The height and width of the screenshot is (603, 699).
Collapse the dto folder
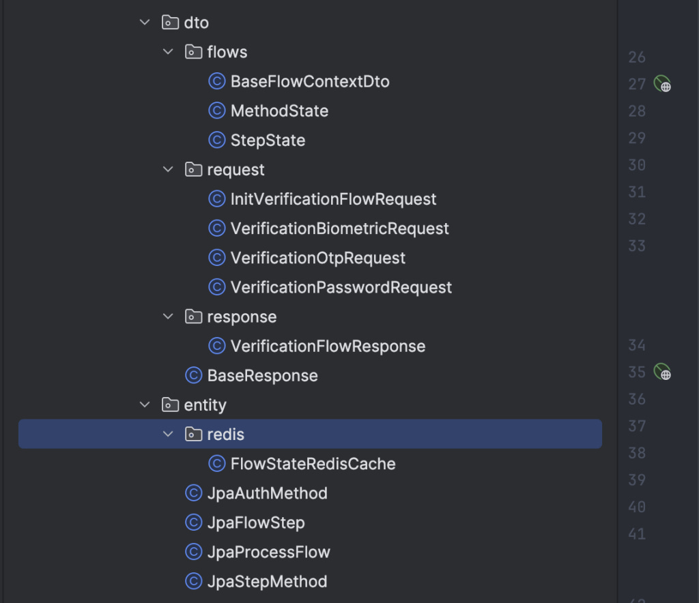[x=145, y=23]
